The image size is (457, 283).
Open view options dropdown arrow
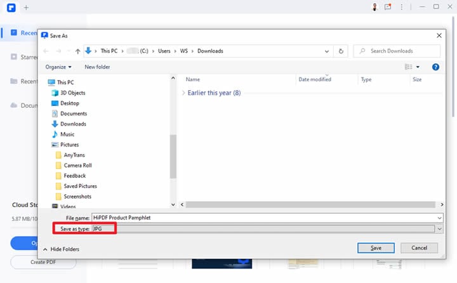[x=418, y=67]
